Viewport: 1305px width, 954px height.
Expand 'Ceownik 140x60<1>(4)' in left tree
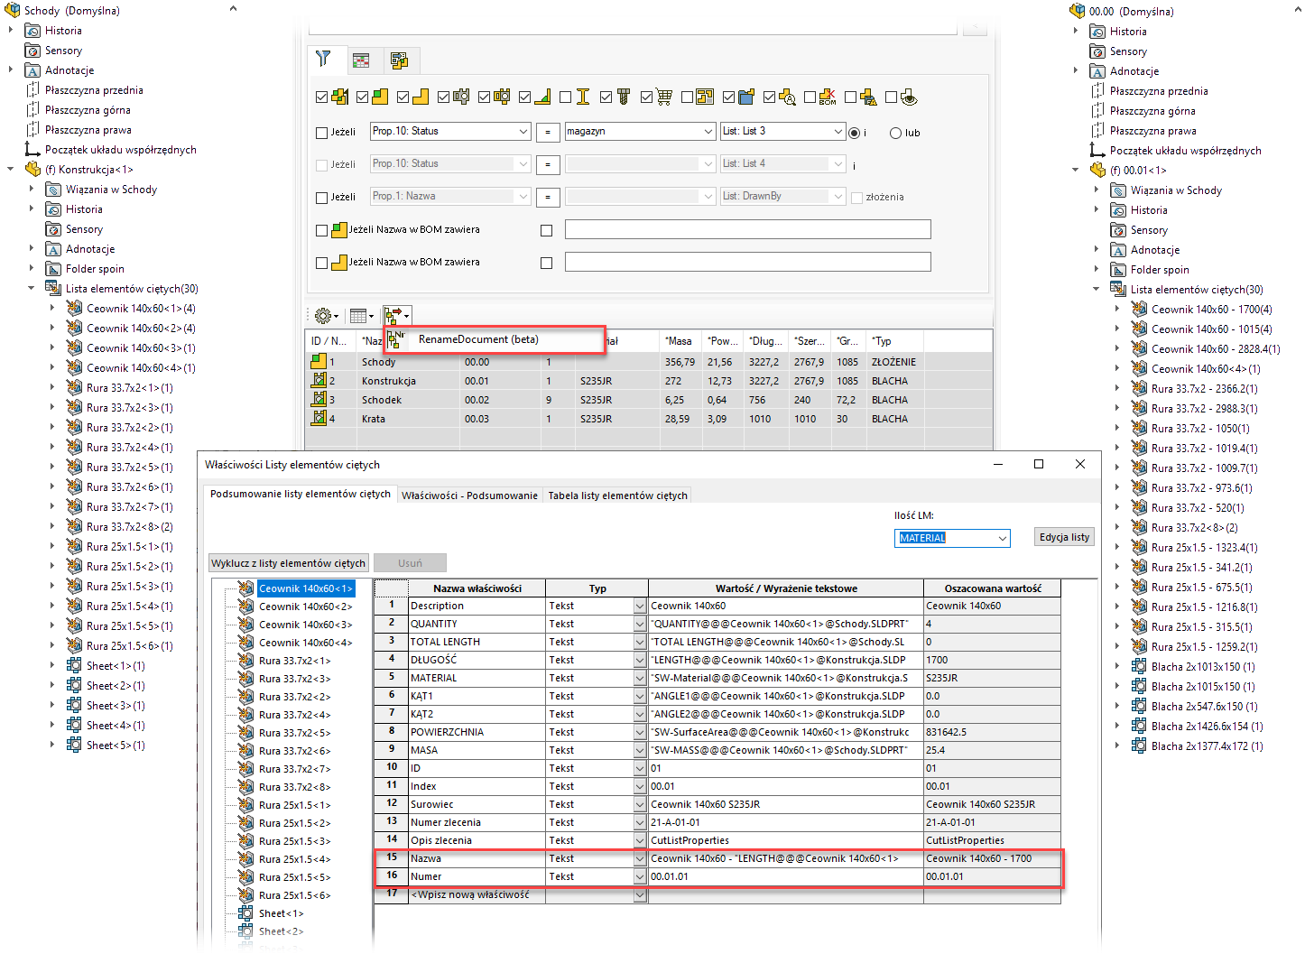(52, 309)
